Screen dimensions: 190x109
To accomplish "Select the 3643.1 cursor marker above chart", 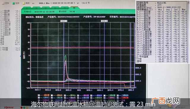I will tap(64, 21).
